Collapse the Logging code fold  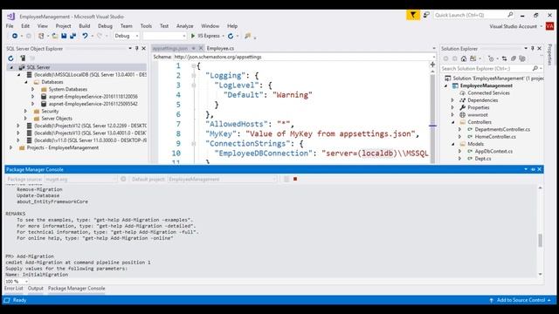(194, 76)
